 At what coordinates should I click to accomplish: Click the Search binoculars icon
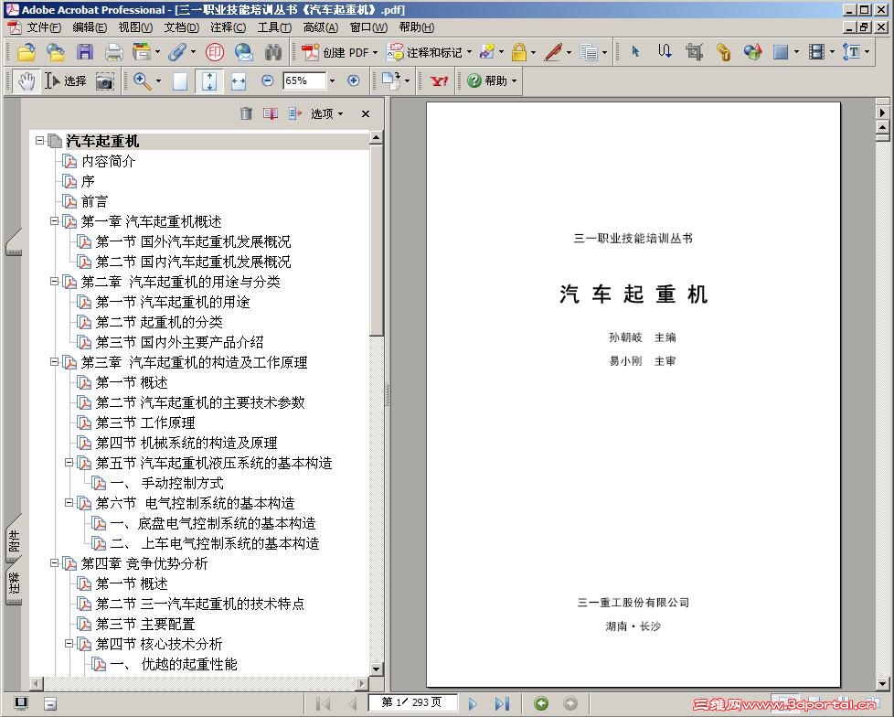[x=273, y=52]
